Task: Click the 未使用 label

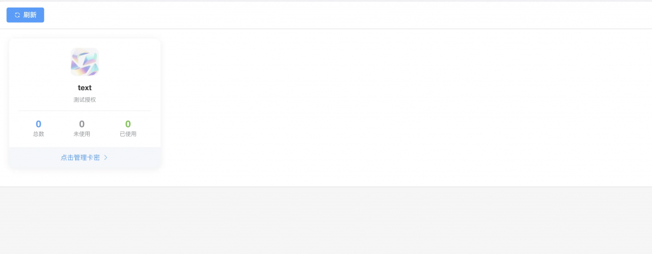Action: click(81, 134)
